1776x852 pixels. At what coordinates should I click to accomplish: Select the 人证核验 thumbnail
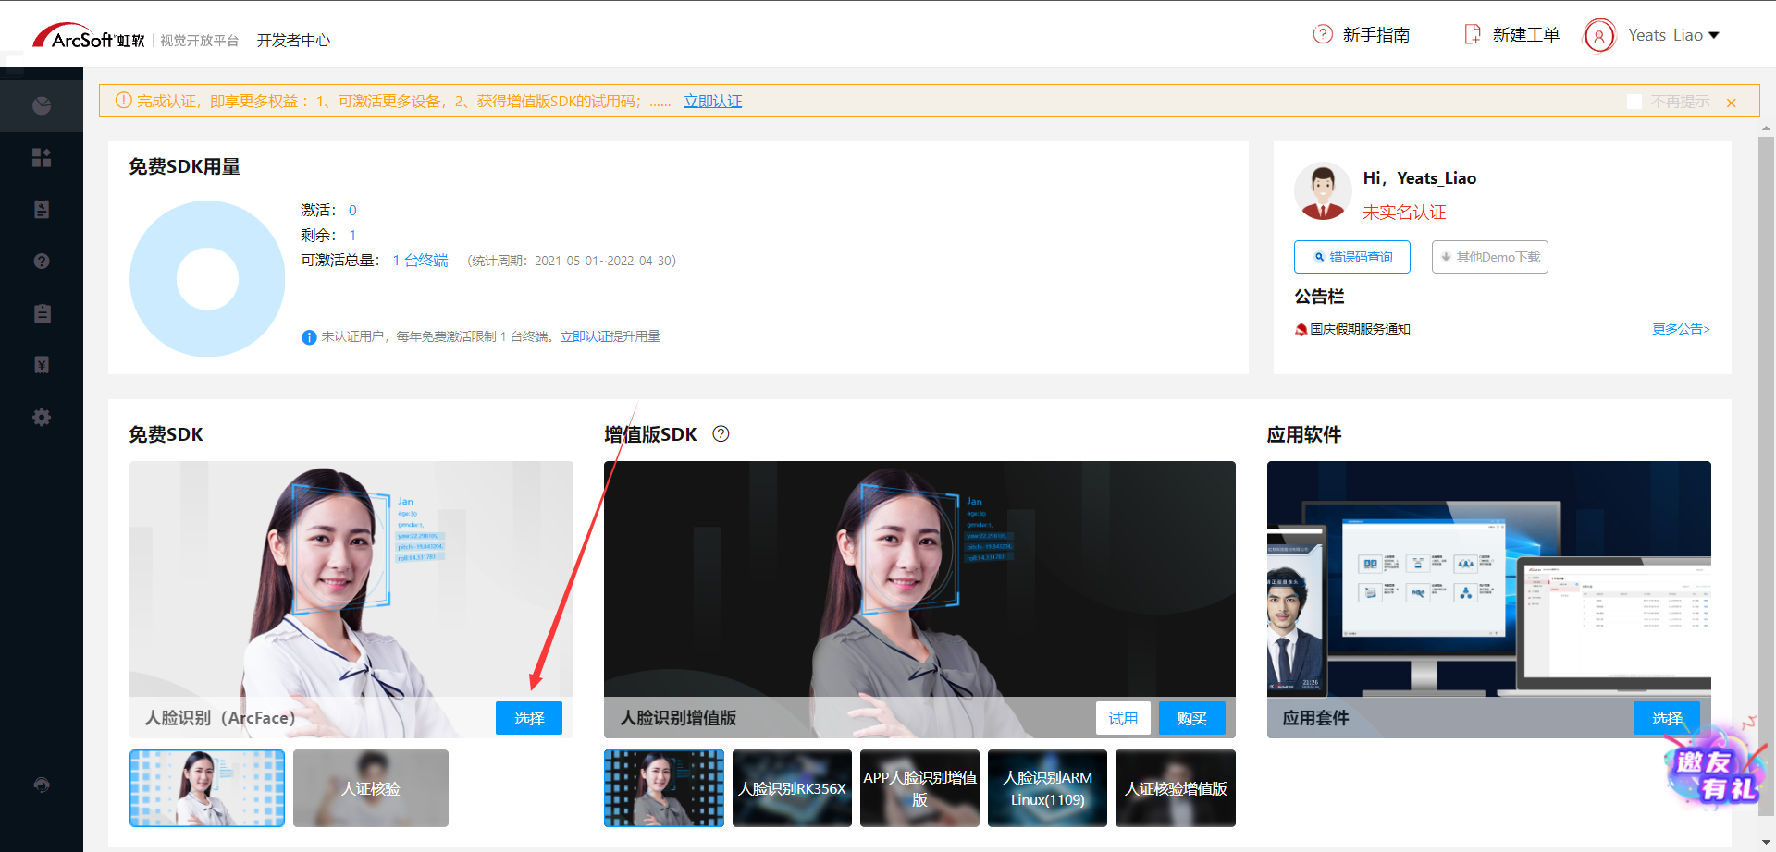coord(370,787)
